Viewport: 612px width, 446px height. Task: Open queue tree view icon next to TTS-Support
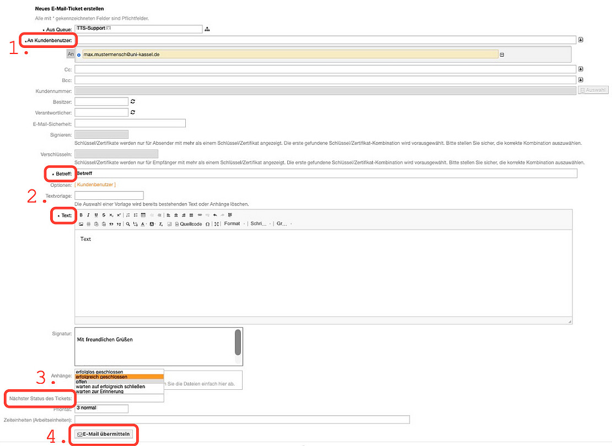pyautogui.click(x=207, y=29)
